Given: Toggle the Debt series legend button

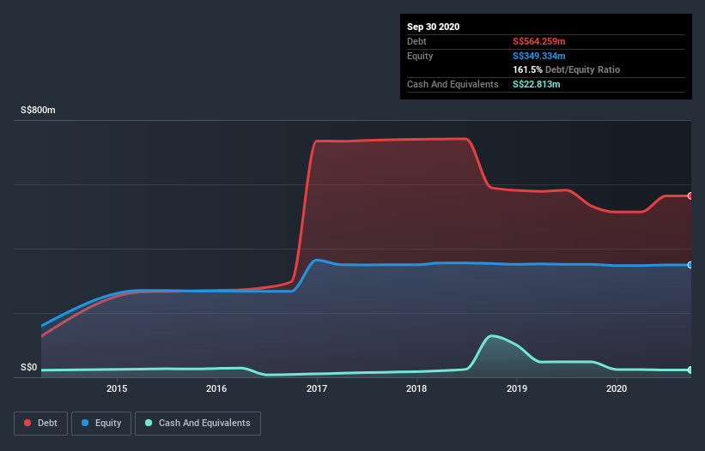Looking at the screenshot, I should pyautogui.click(x=40, y=424).
